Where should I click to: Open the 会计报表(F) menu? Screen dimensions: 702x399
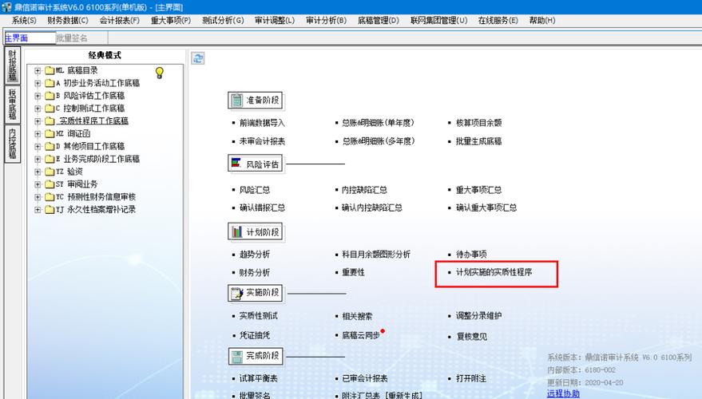click(x=119, y=21)
